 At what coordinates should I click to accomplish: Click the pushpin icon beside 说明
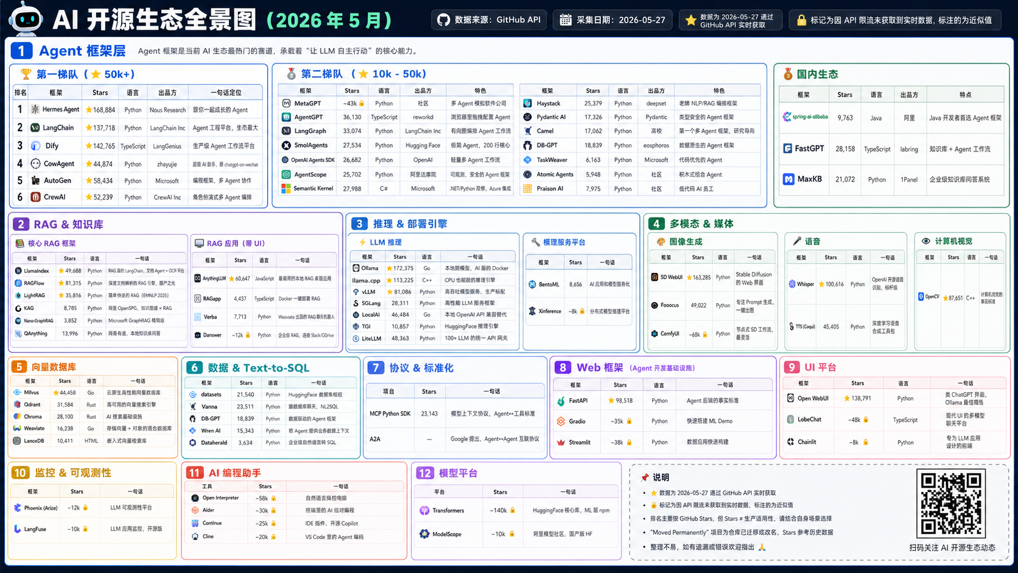(x=645, y=477)
